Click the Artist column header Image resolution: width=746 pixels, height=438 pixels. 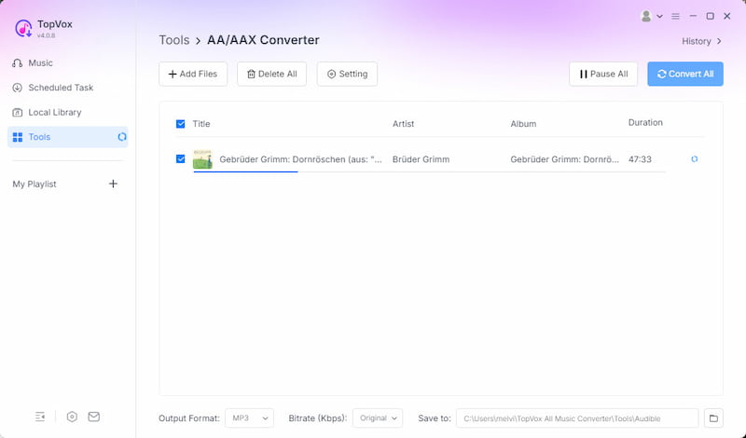point(404,124)
